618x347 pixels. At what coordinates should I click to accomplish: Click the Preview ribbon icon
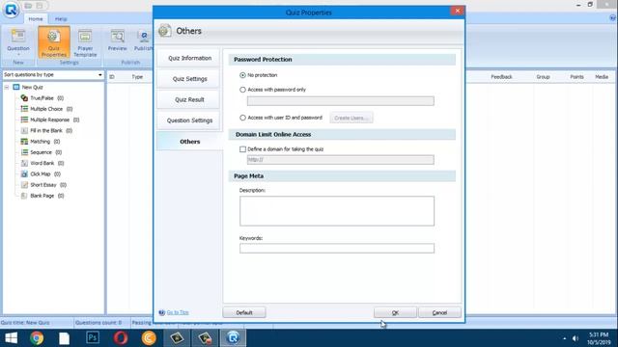coord(118,40)
